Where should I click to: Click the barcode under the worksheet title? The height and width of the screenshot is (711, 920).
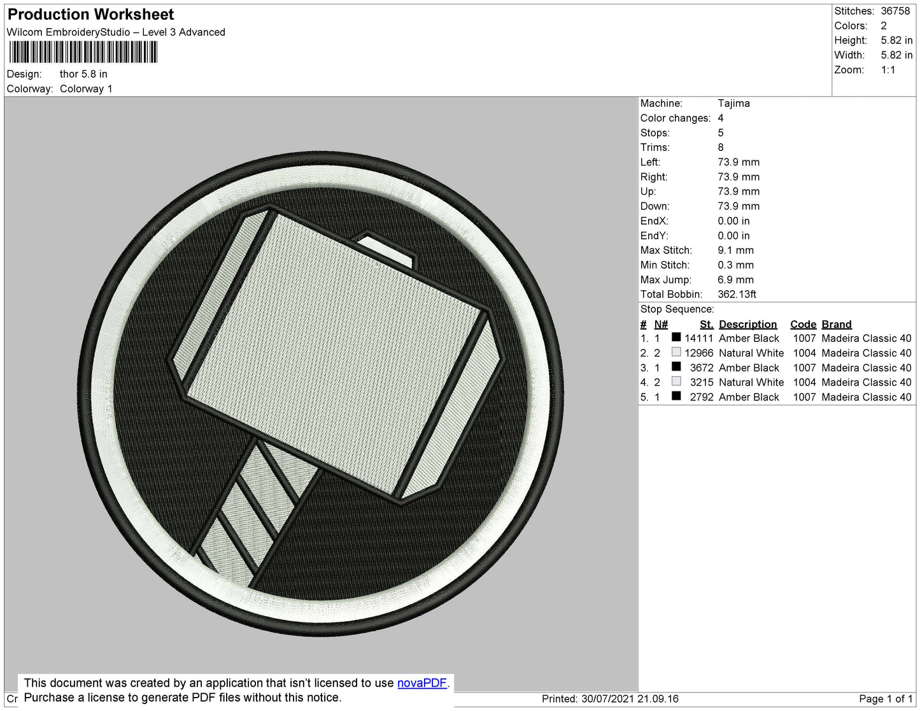[83, 52]
